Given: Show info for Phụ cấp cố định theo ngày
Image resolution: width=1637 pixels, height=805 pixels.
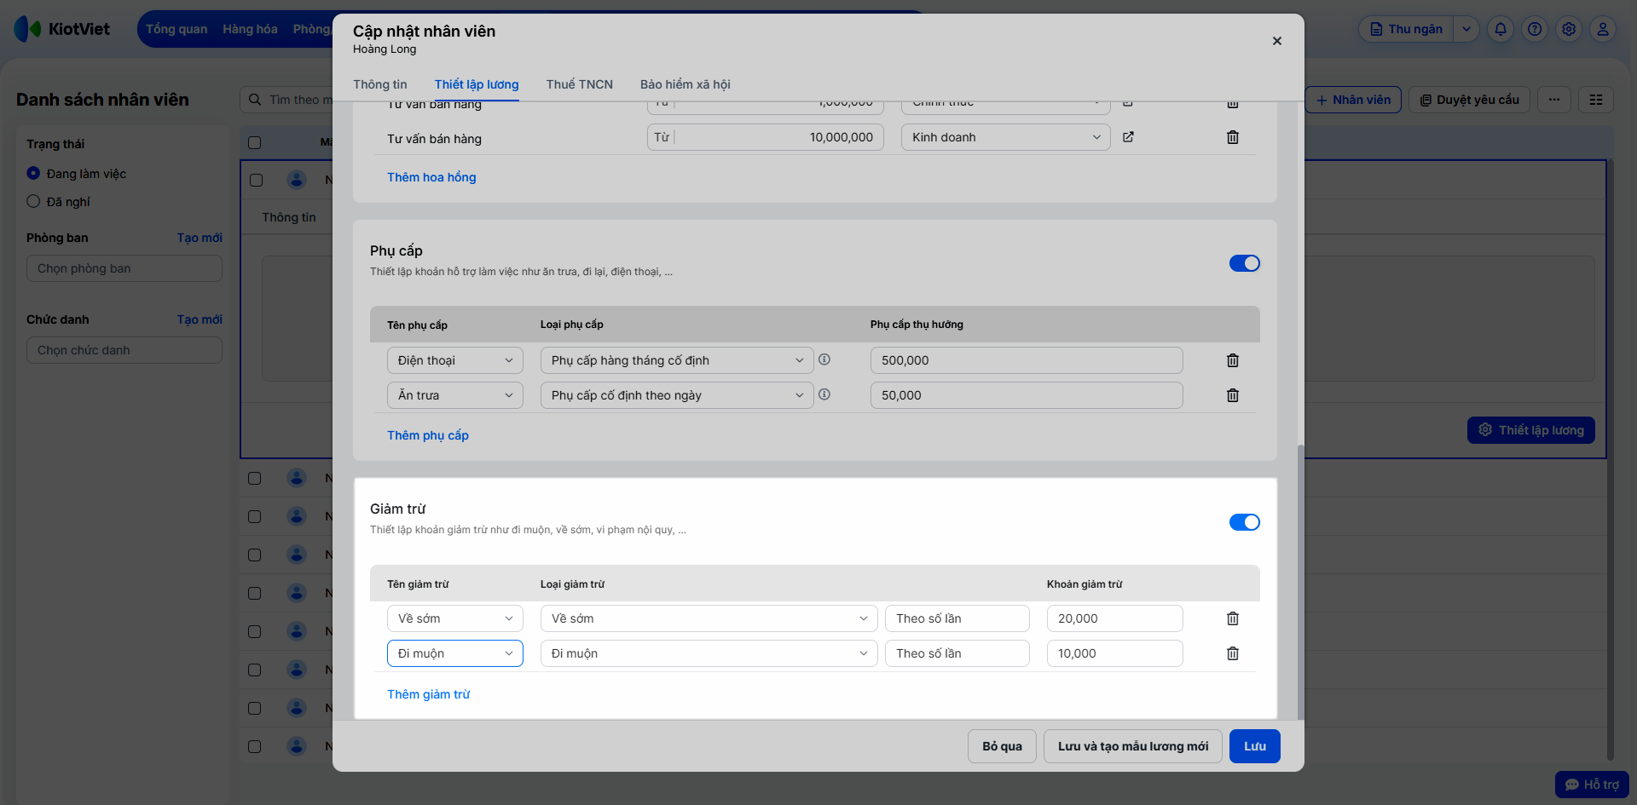Looking at the screenshot, I should 824,394.
